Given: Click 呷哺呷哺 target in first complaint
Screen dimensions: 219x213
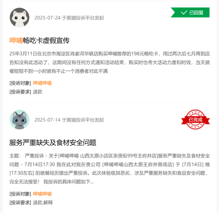Looking at the screenshot, I should point(42,83).
